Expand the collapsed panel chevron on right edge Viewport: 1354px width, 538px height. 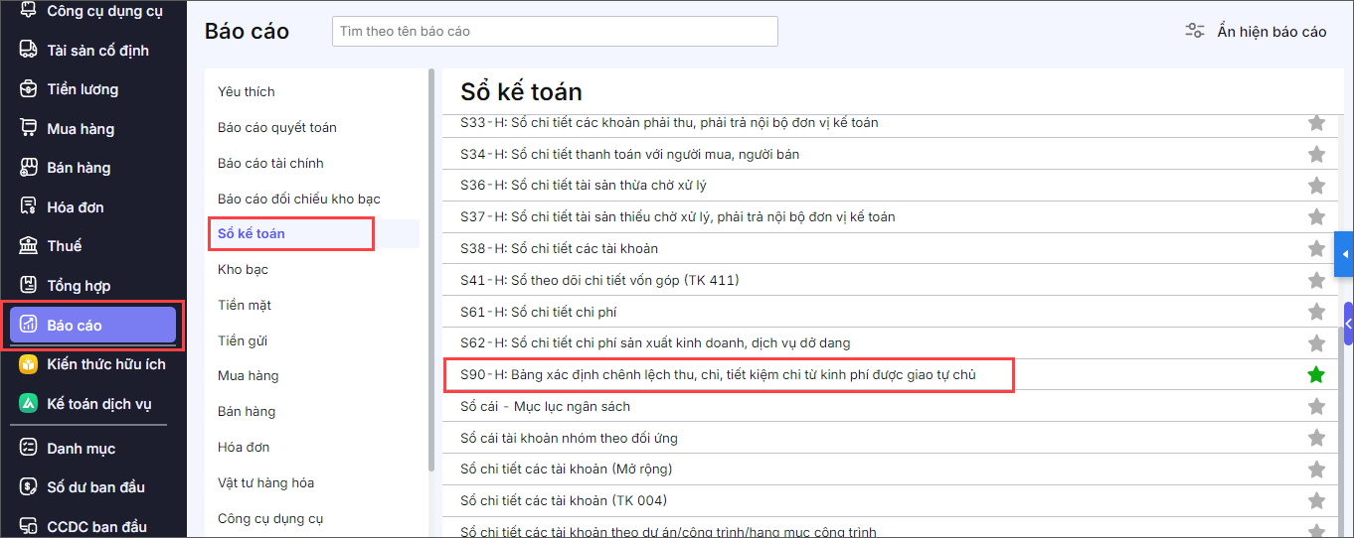point(1348,324)
